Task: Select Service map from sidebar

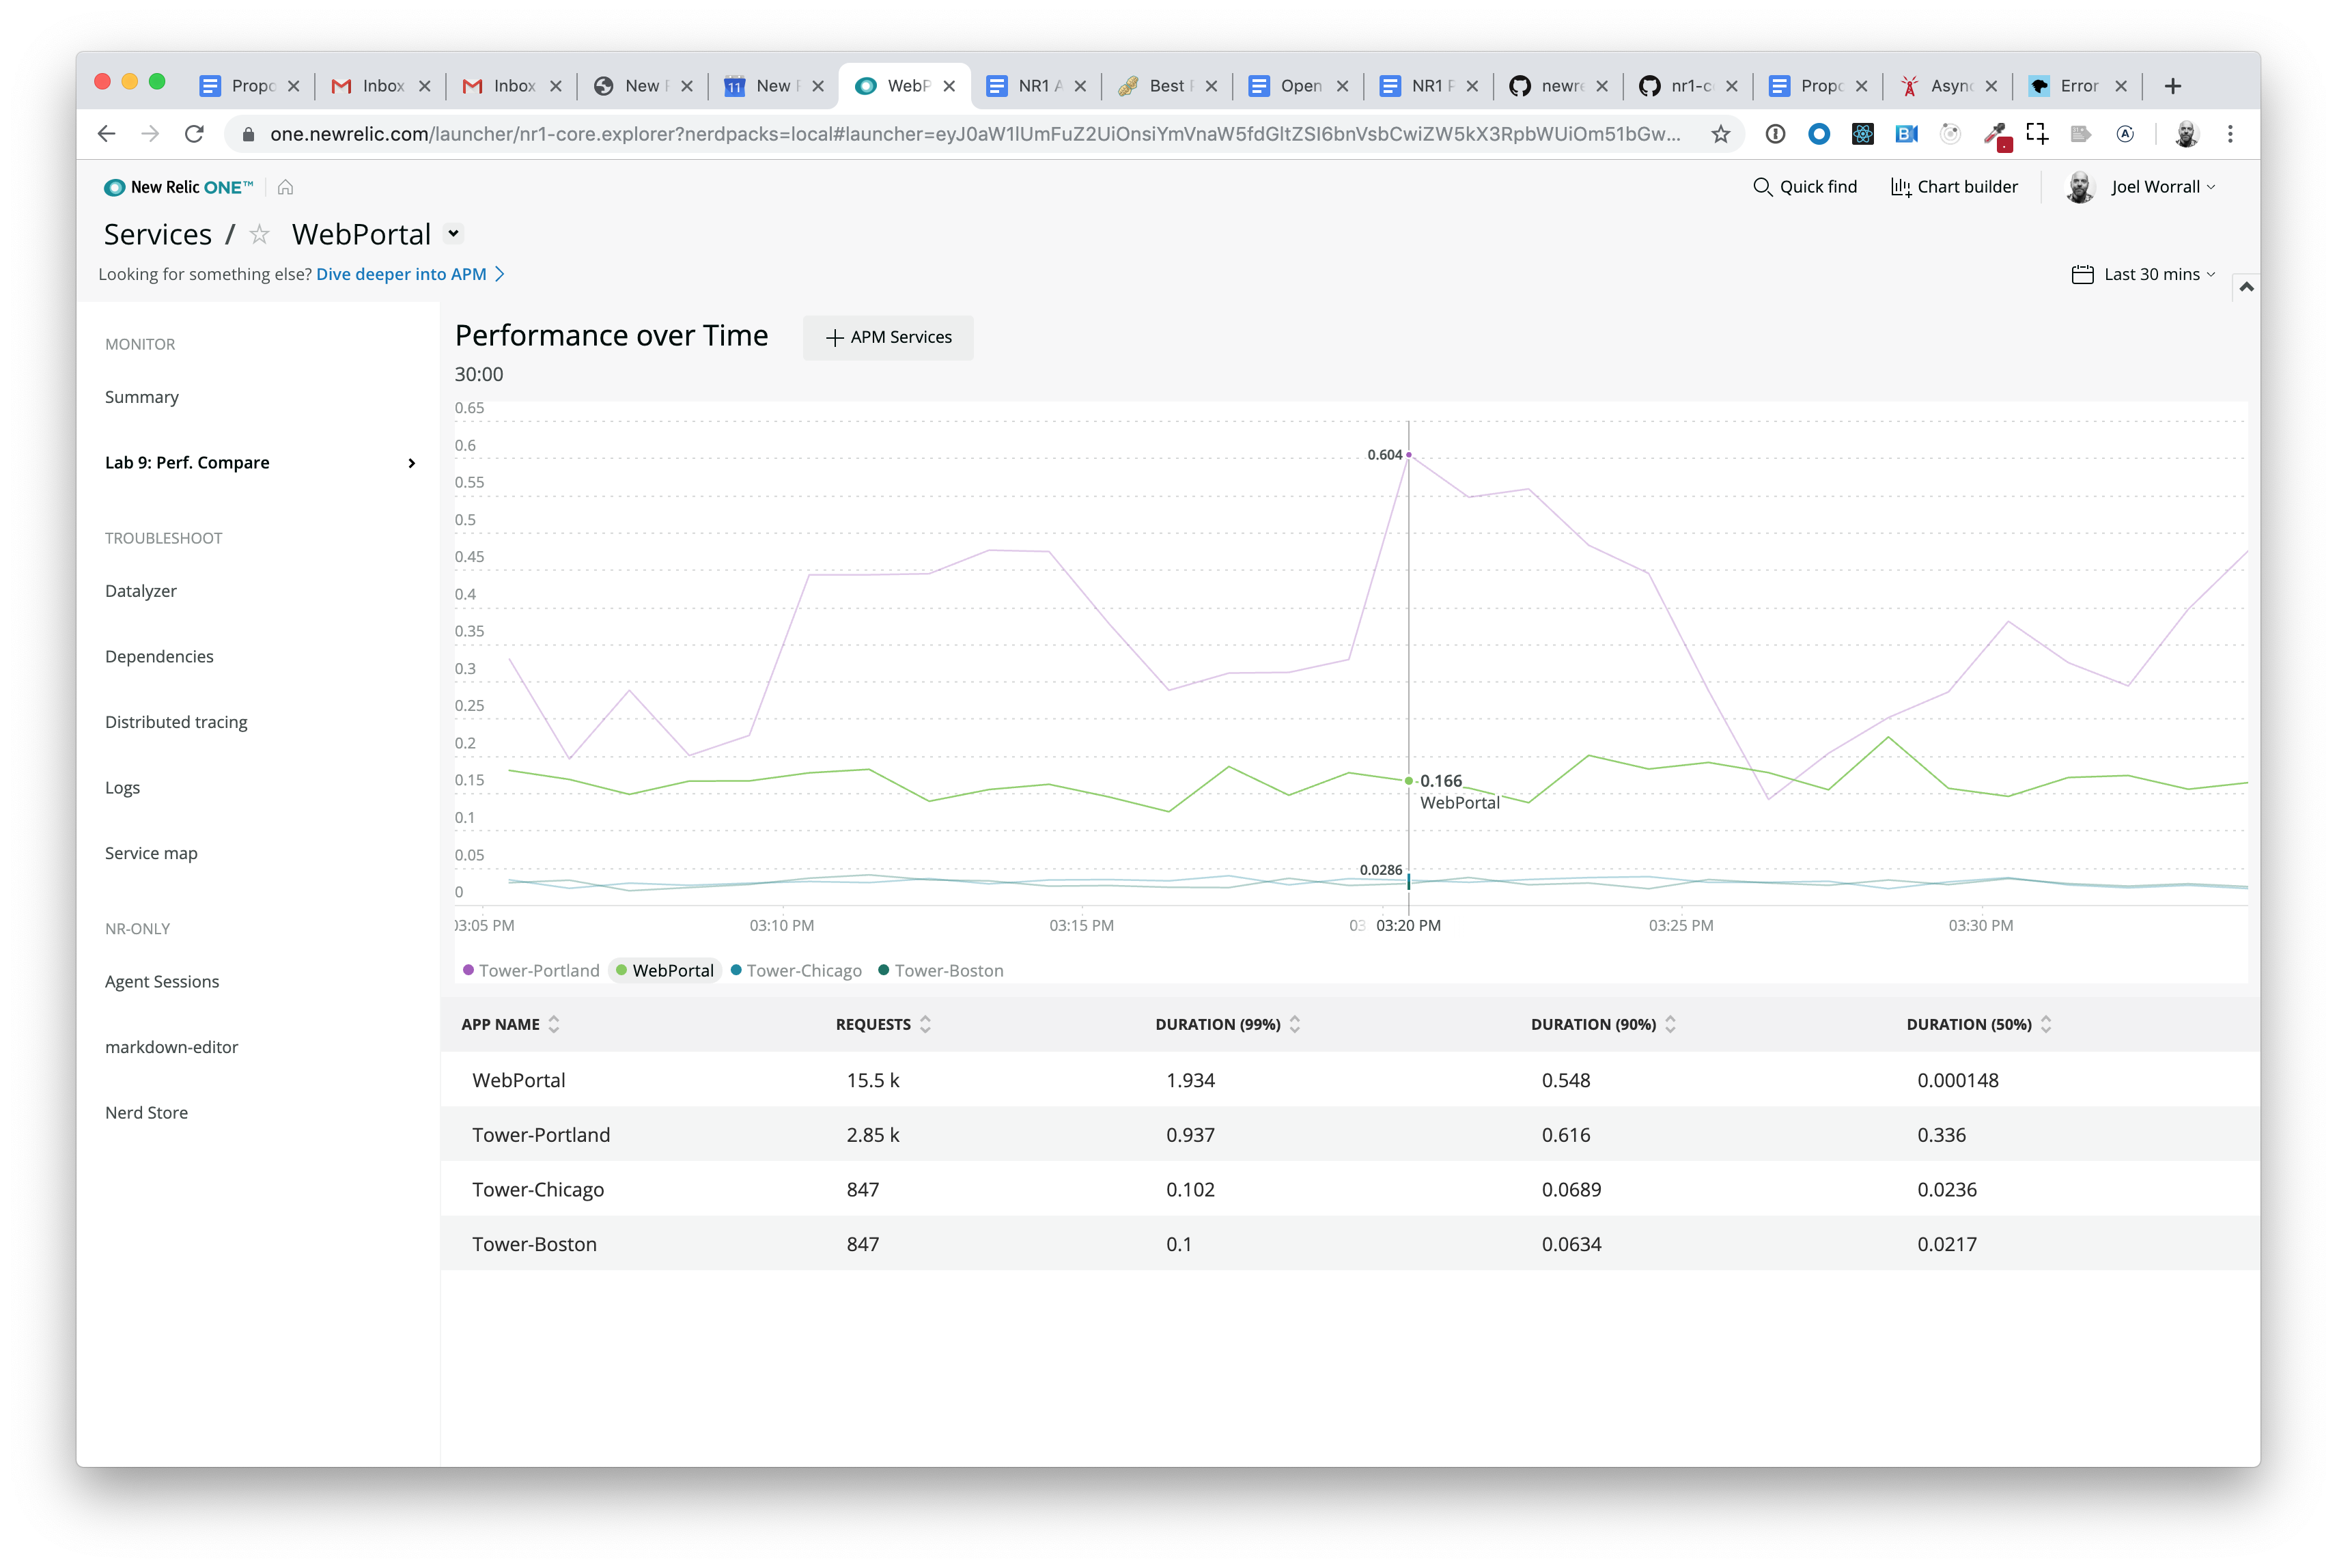Action: coord(151,853)
